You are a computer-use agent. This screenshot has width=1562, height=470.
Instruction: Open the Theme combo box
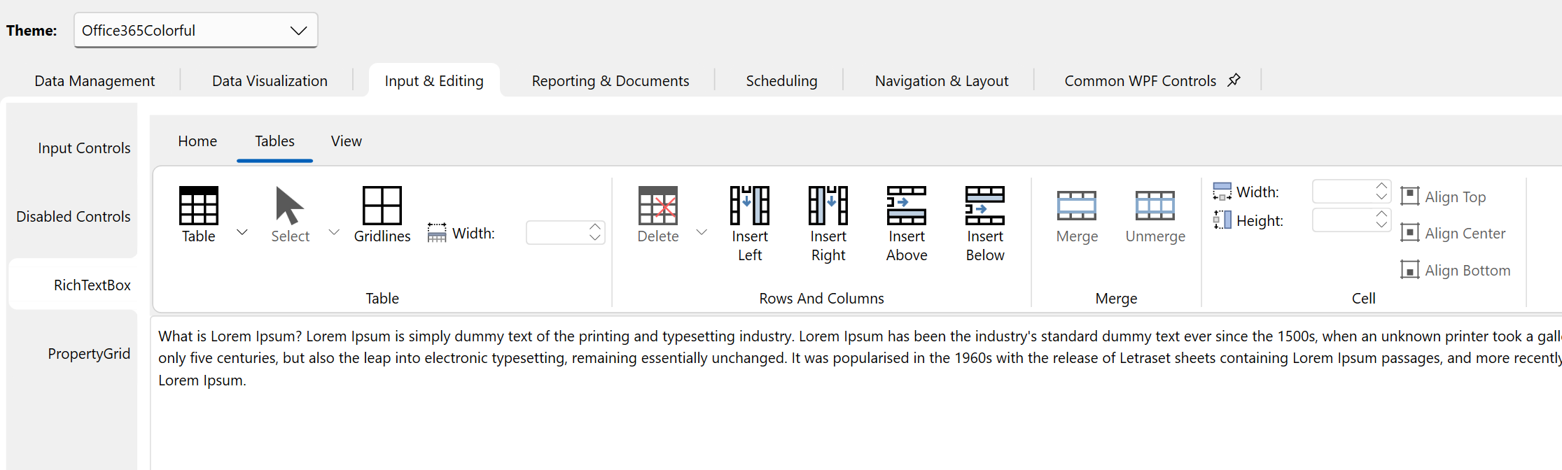click(x=196, y=31)
